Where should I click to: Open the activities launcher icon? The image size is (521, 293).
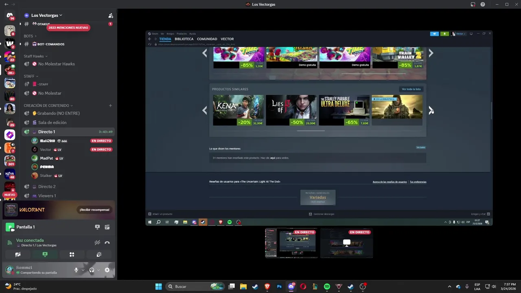pyautogui.click(x=72, y=254)
